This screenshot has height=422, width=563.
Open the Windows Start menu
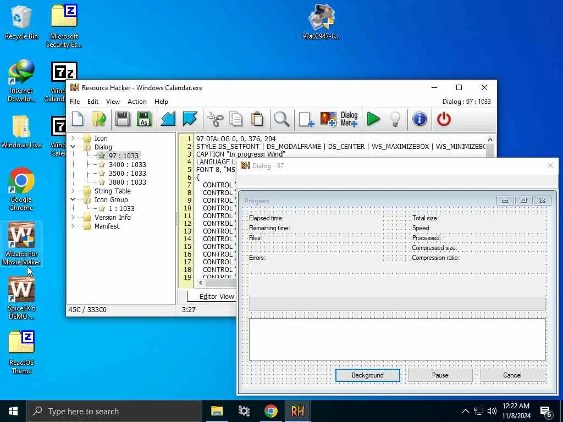13,411
